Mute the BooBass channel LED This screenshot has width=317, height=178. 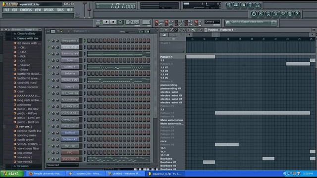pos(49,133)
